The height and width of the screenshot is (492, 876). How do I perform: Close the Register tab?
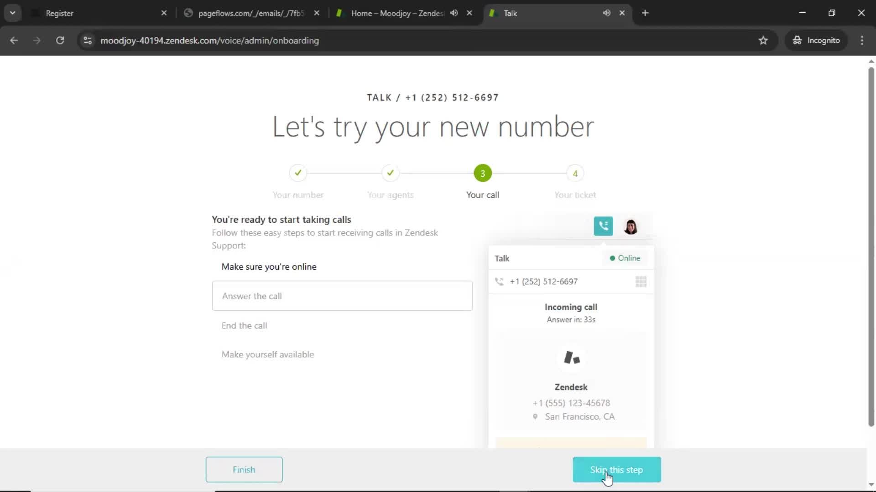coord(164,13)
